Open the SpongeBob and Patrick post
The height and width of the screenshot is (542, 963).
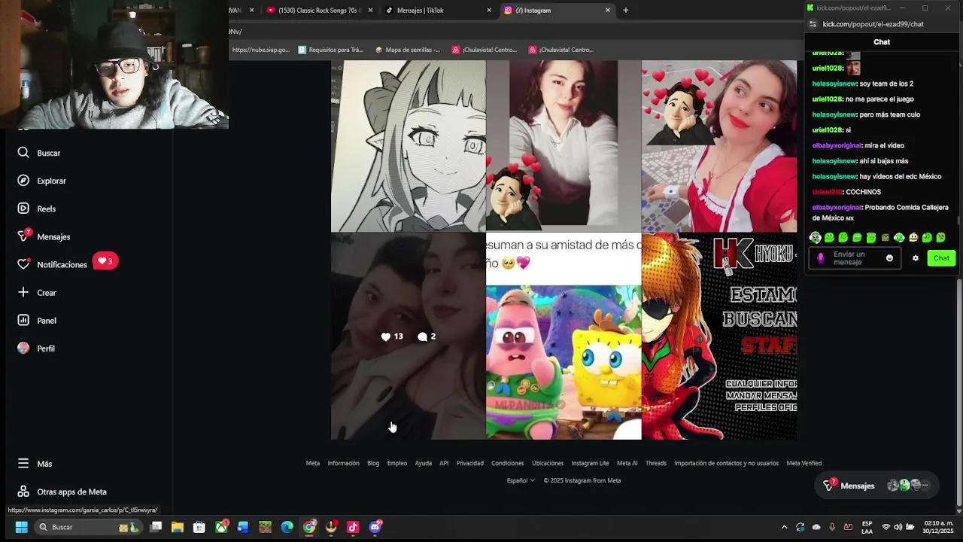pos(564,336)
